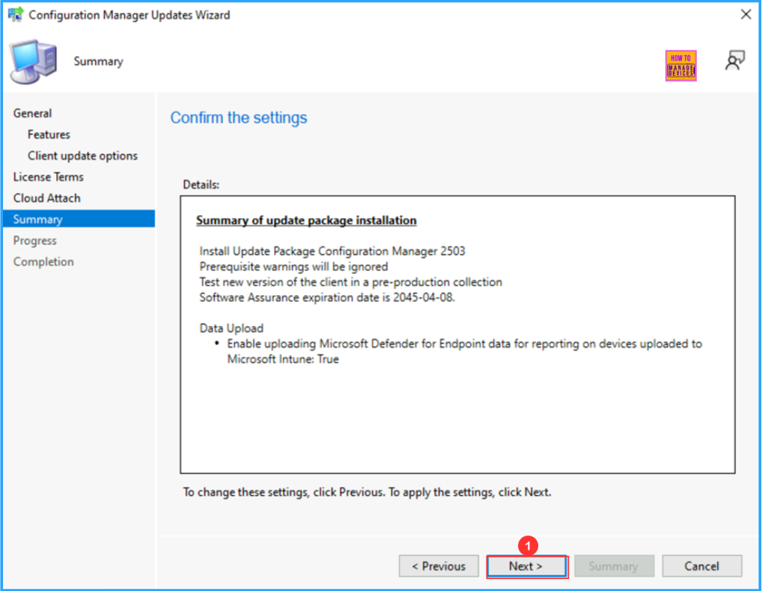Click the computer icon beside Summary header
Image resolution: width=762 pixels, height=591 pixels.
(x=33, y=62)
